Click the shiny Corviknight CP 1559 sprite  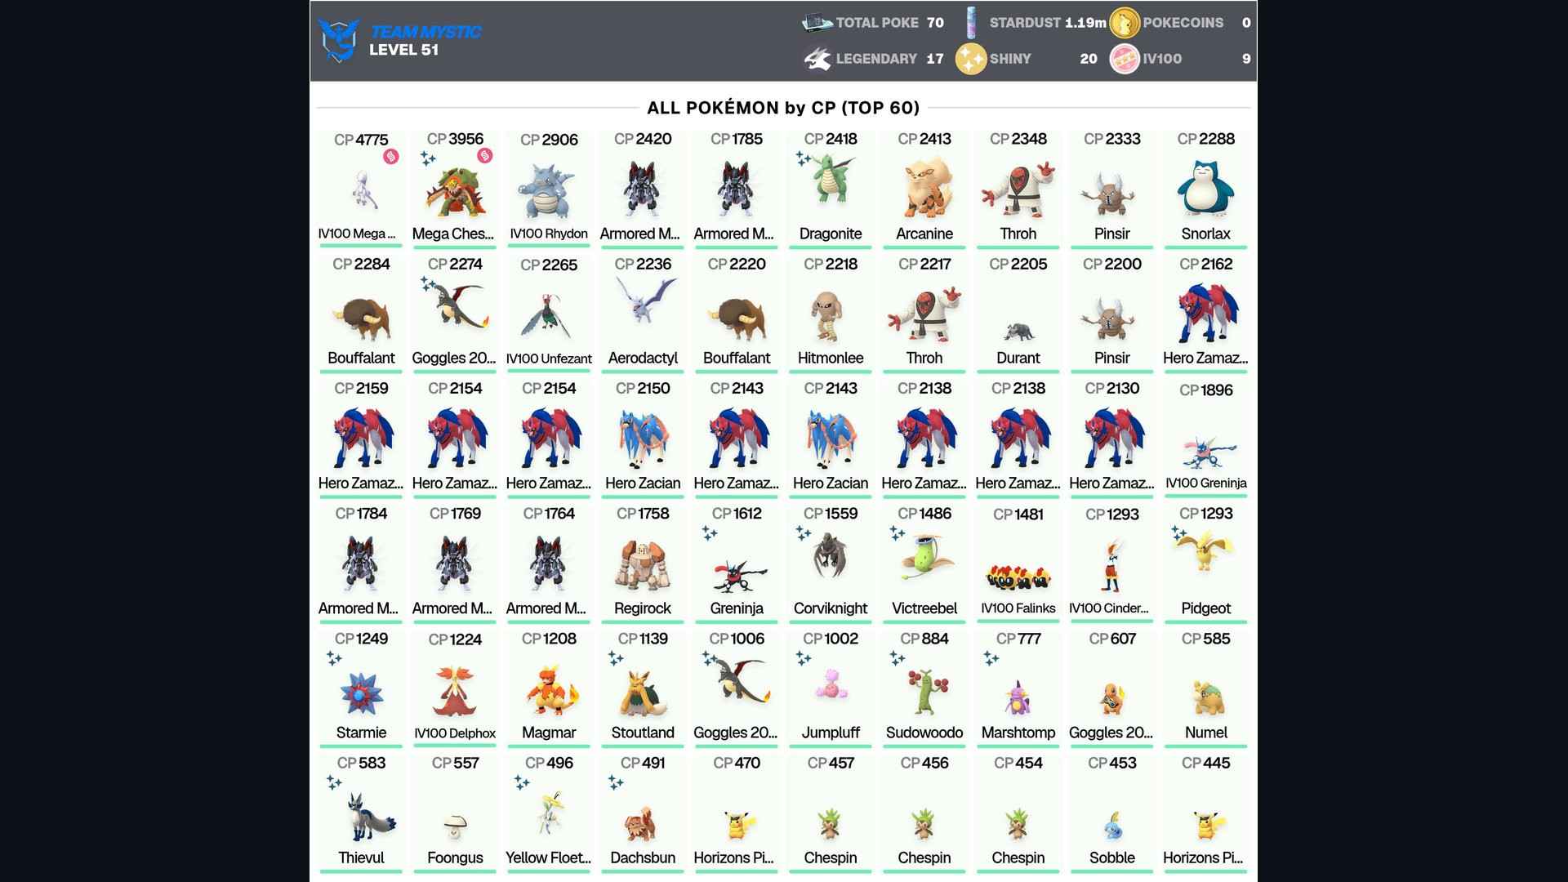click(831, 555)
